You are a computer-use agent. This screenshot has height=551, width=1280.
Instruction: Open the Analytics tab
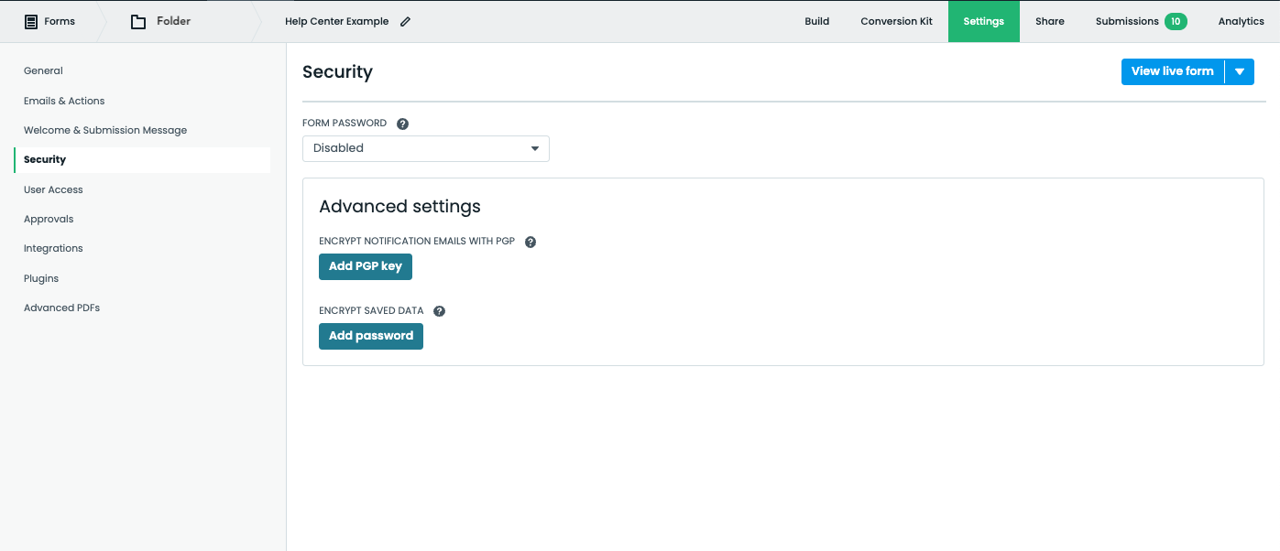click(x=1241, y=21)
